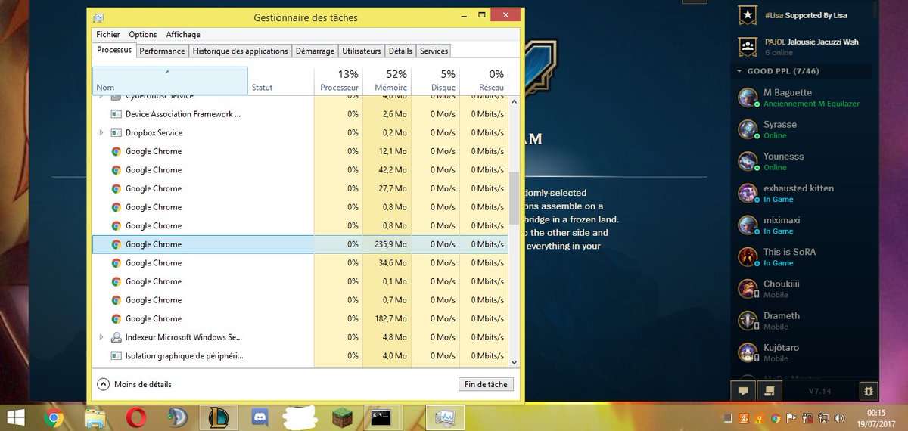Open the League client window icon beside chat
This screenshot has width=908, height=431.
(769, 391)
